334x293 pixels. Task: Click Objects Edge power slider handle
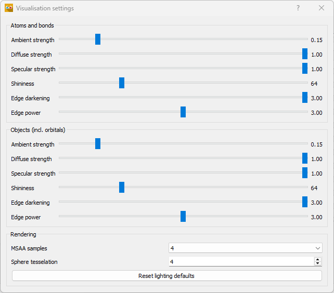click(183, 217)
